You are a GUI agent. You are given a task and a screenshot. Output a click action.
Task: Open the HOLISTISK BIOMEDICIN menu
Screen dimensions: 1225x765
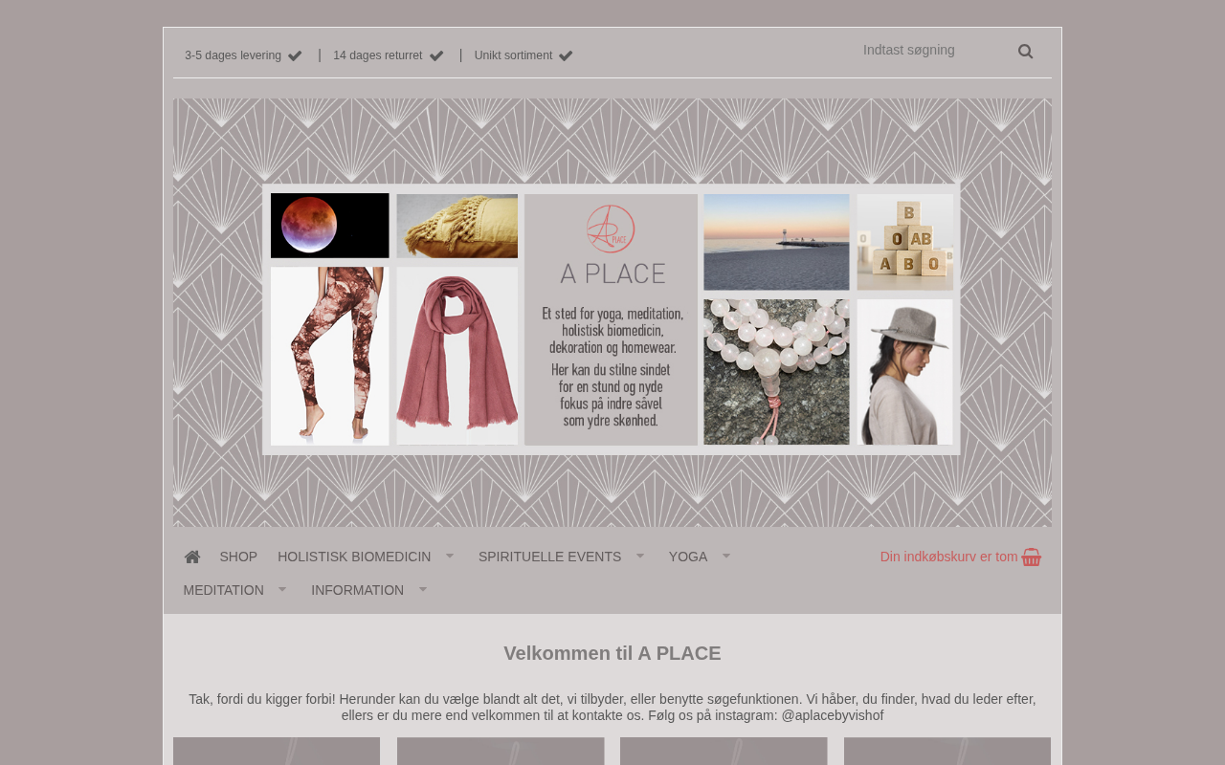click(354, 557)
